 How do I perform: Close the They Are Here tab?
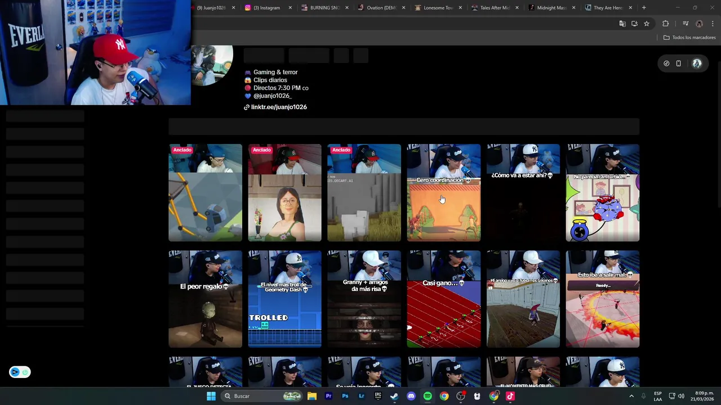pos(630,8)
